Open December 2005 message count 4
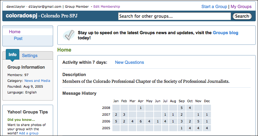258x136 pixels. point(207,128)
